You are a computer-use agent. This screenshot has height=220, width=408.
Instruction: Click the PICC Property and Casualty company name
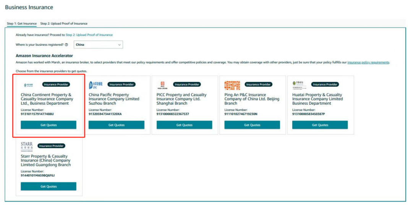point(181,99)
